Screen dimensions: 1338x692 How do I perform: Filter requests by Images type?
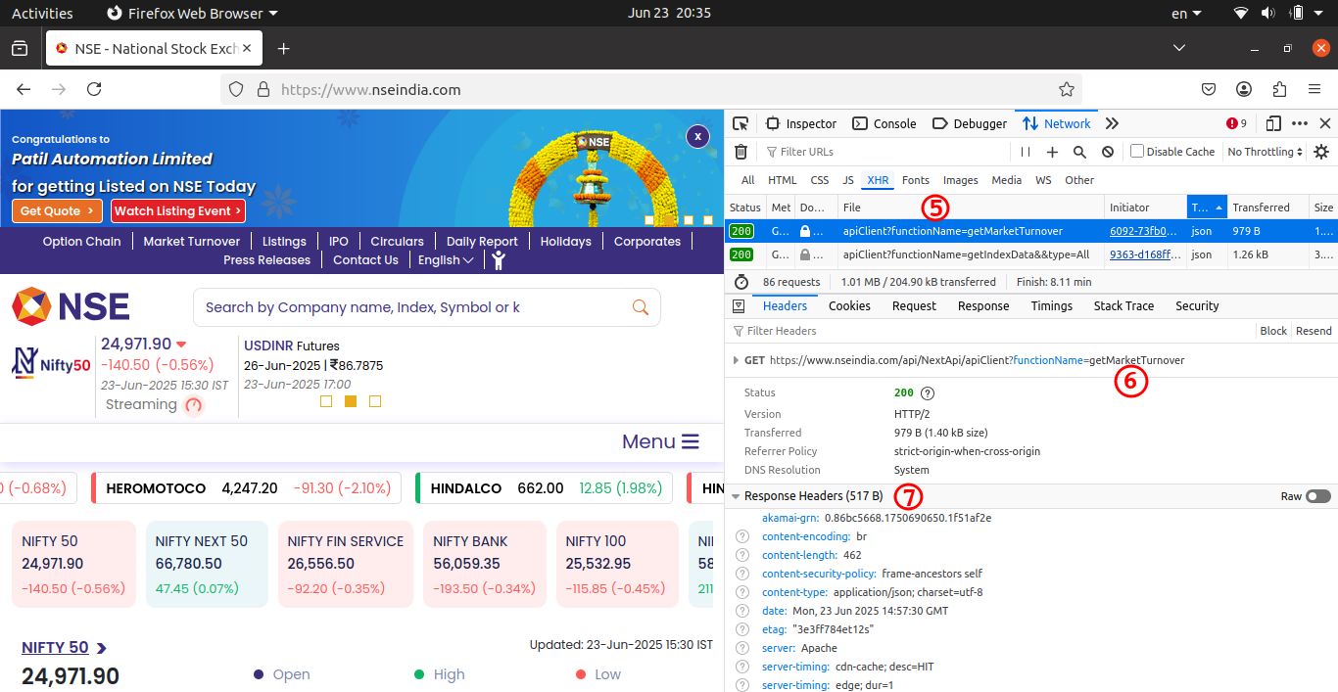click(x=960, y=180)
